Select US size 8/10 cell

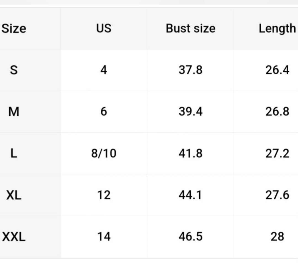pos(104,153)
